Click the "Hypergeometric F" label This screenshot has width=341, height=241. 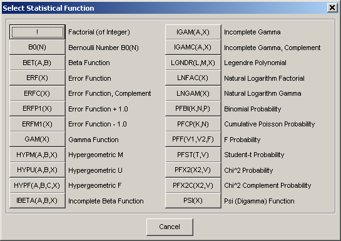click(x=95, y=185)
